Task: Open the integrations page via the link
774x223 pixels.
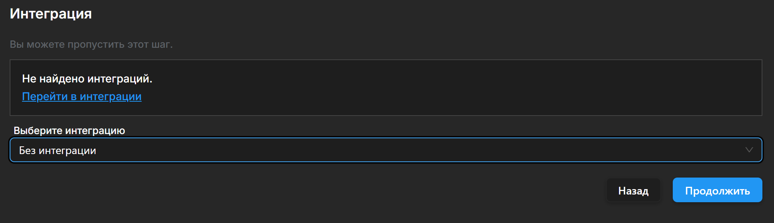Action: coord(82,96)
